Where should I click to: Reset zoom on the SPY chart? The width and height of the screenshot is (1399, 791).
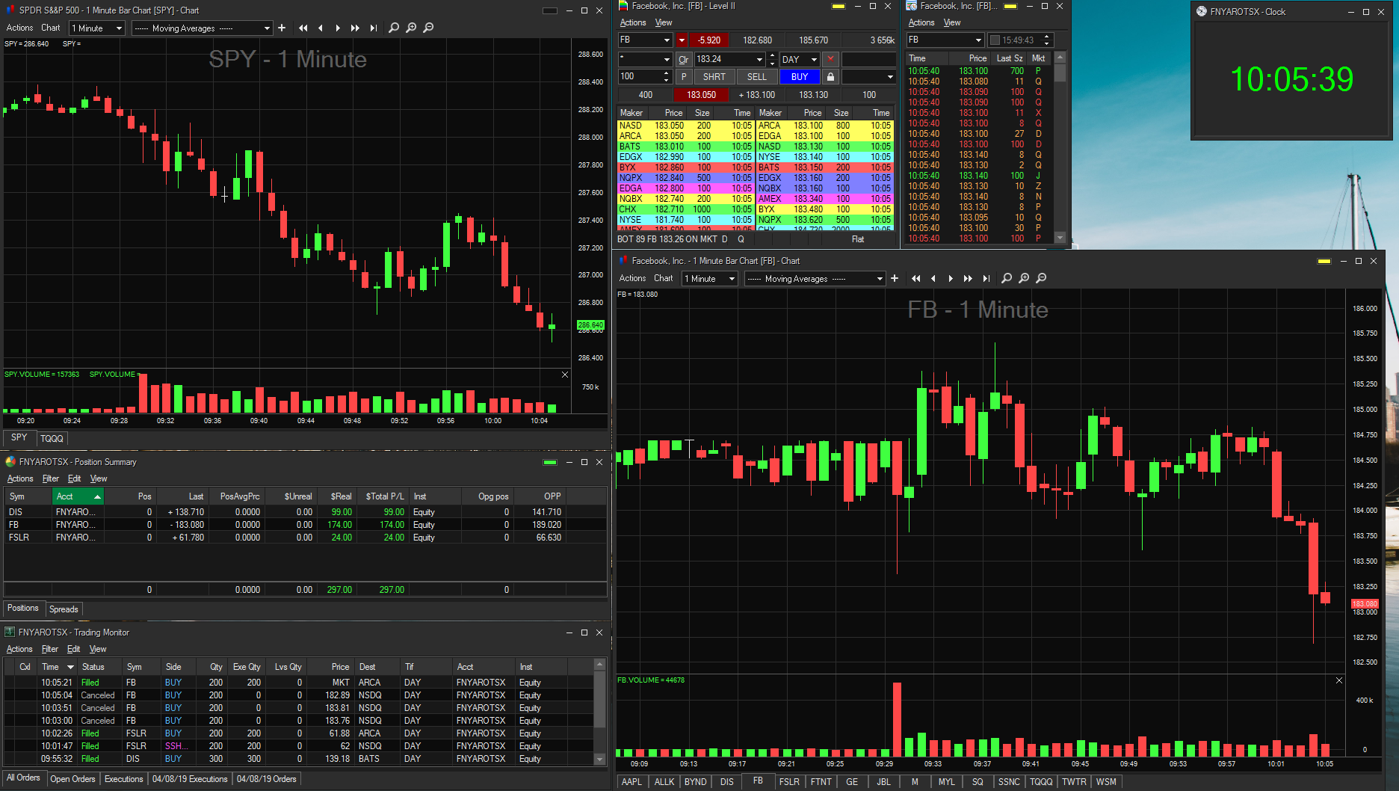[x=394, y=28]
